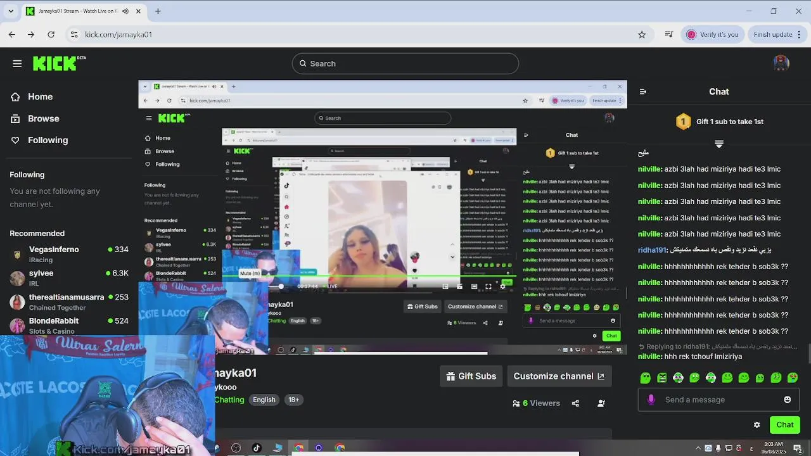811x456 pixels.
Task: Open the Chrome tab search dropdown
Action: coord(11,11)
